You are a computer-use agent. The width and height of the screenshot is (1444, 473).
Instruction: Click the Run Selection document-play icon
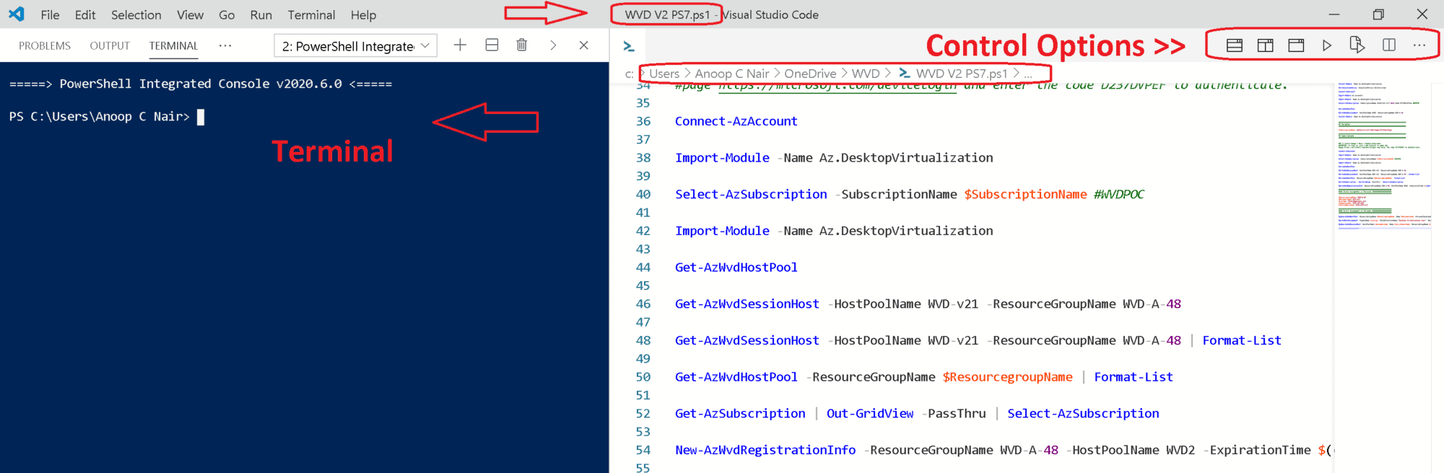click(1357, 45)
